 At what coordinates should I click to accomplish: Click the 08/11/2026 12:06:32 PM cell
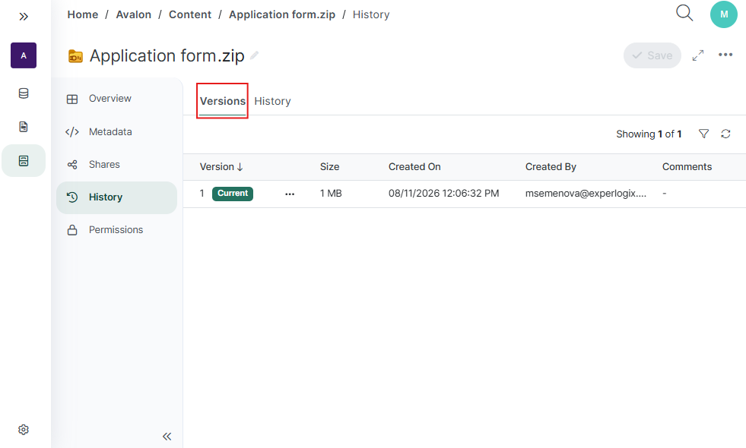[x=443, y=194]
